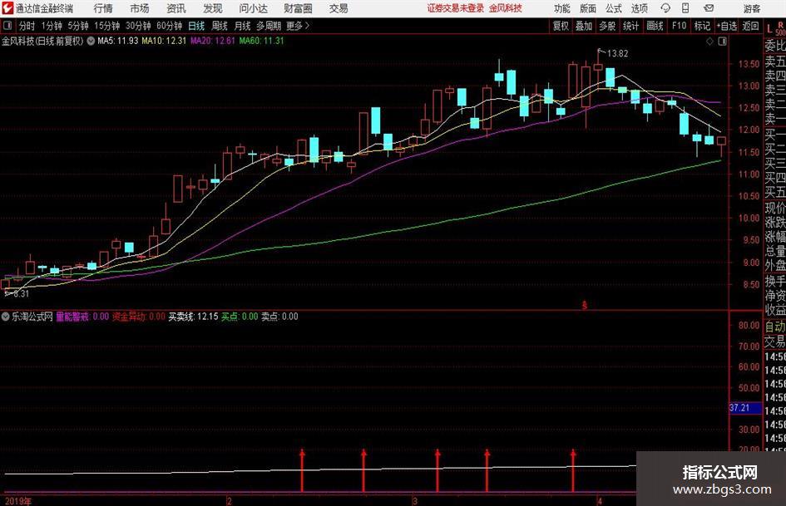The width and height of the screenshot is (786, 506).
Task: Select the 月线 monthly period tab
Action: [242, 26]
